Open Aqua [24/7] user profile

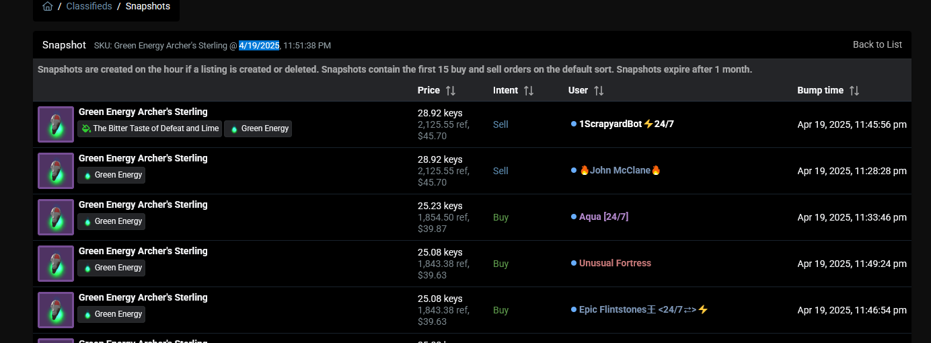click(603, 217)
